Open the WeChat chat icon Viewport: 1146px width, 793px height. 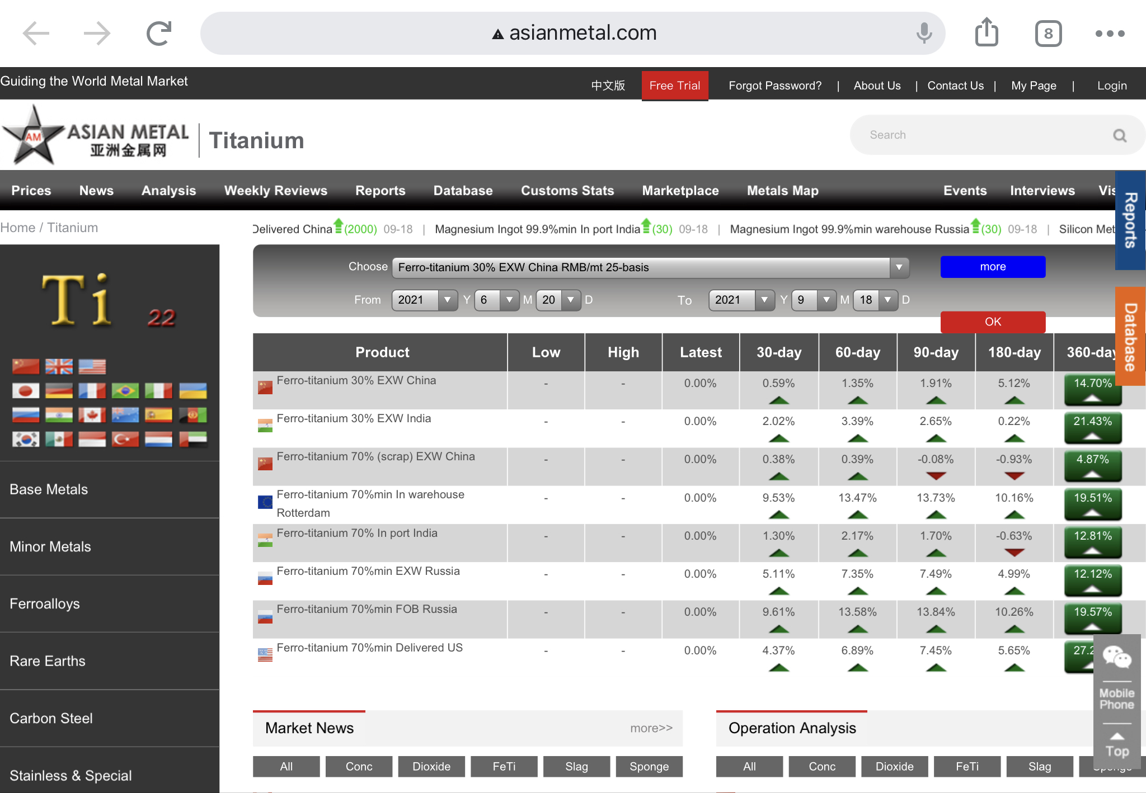point(1116,657)
